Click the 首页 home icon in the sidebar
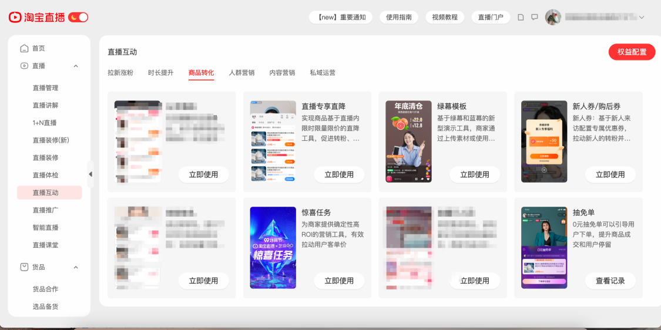The width and height of the screenshot is (661, 330). tap(25, 48)
